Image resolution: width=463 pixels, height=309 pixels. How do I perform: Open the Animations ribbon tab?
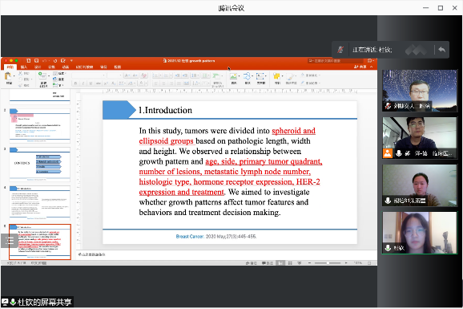point(66,67)
